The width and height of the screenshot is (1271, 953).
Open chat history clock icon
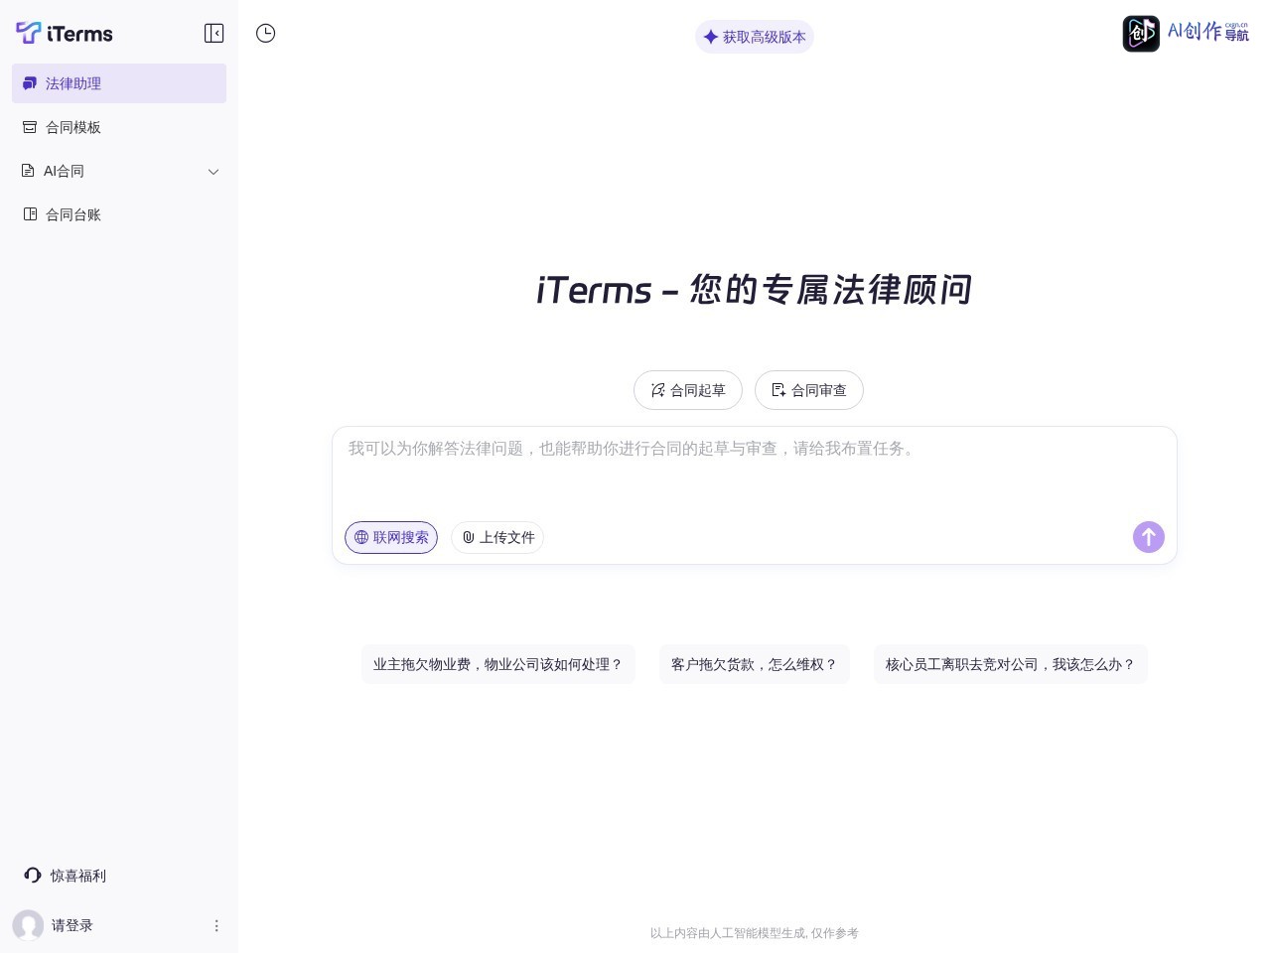click(x=265, y=33)
